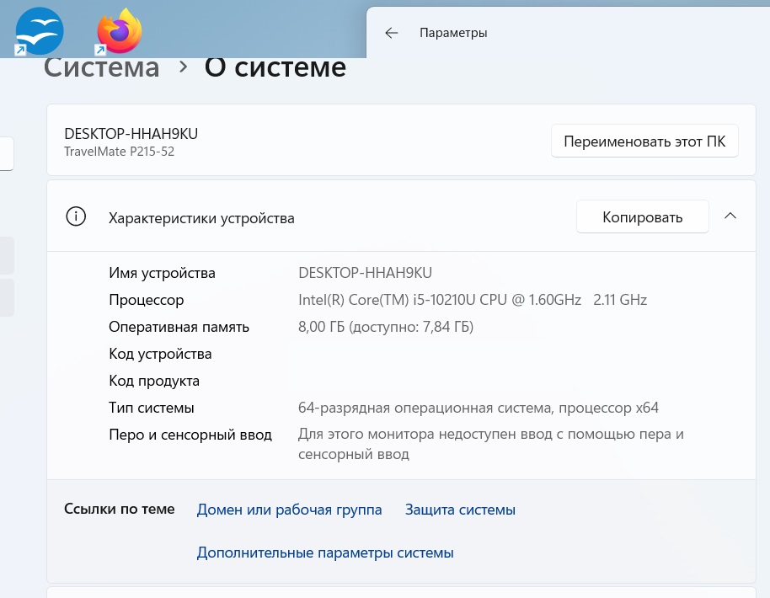This screenshot has width=770, height=598.
Task: Collapse the Характеристики устройства section chevron
Action: tap(730, 216)
